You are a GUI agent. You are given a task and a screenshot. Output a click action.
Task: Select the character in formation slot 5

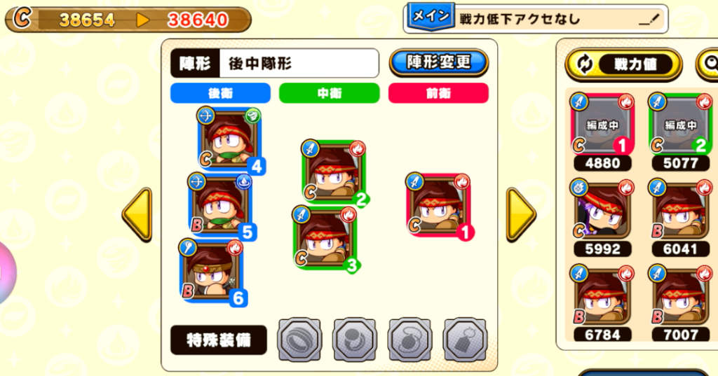(221, 205)
